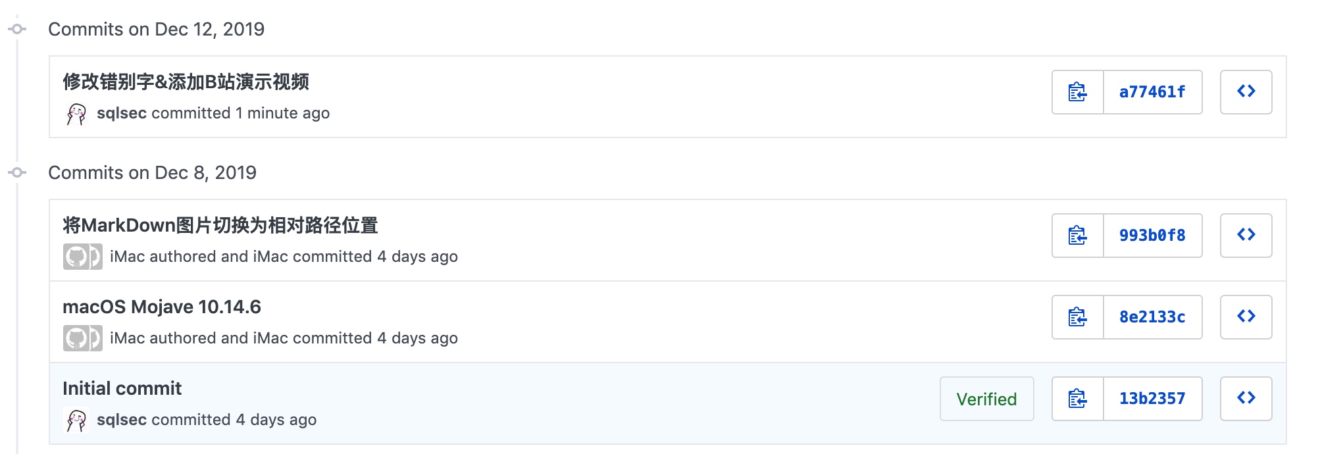
Task: Click sqlsec avatar on the Initial commit
Action: [x=76, y=420]
